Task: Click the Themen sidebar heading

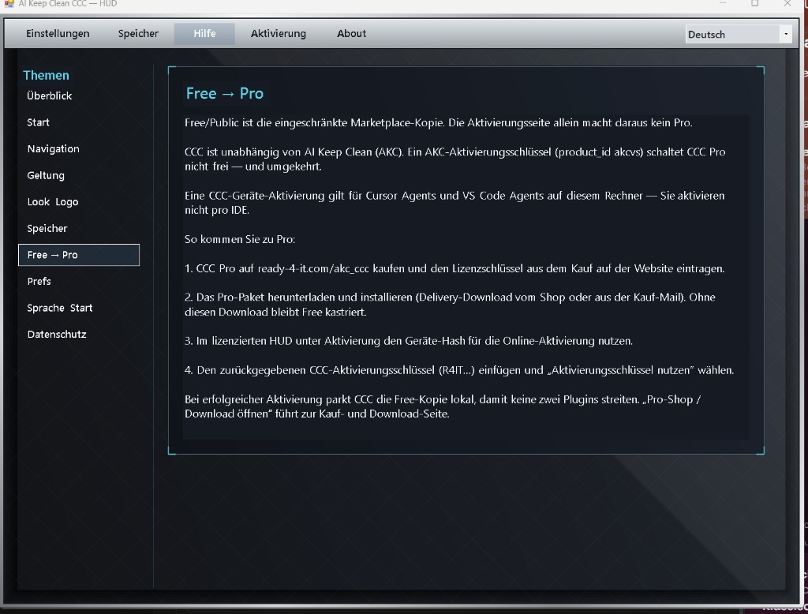Action: [x=46, y=75]
